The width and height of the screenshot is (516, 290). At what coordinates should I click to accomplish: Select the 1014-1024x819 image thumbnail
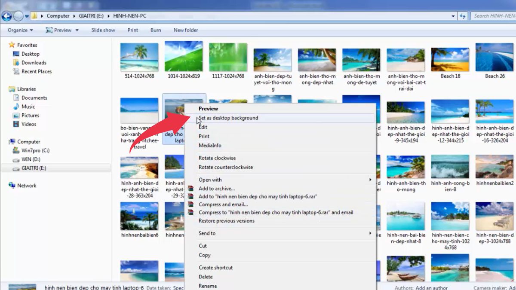point(184,56)
